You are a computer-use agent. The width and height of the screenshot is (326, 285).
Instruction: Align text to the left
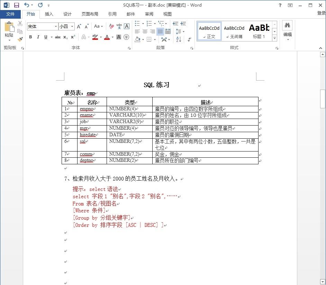137,31
